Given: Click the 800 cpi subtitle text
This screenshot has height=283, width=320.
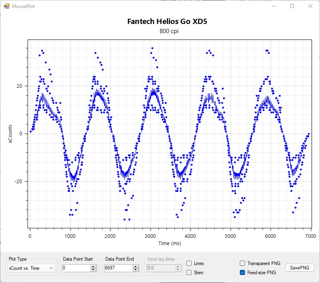Looking at the screenshot, I should (167, 31).
